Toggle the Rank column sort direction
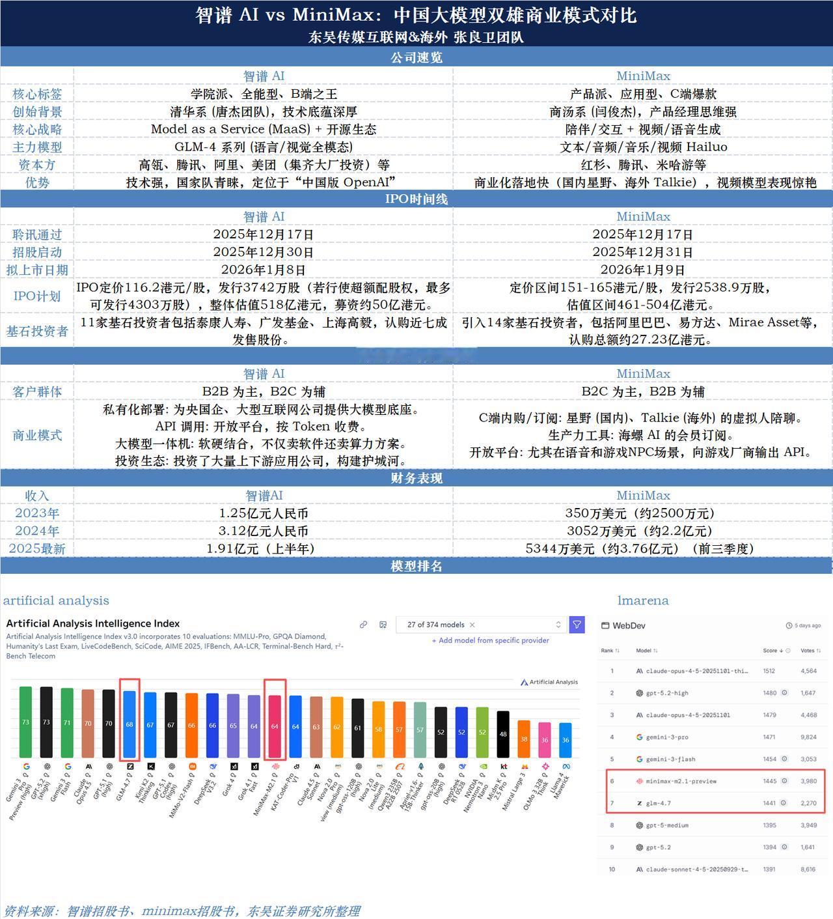Screen dimensions: 833x919 click(616, 651)
